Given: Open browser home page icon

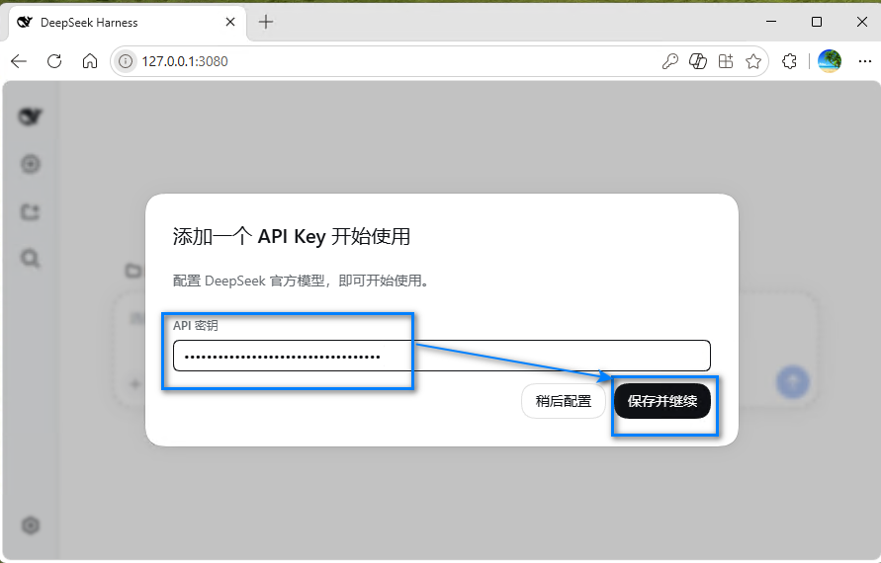Looking at the screenshot, I should pyautogui.click(x=90, y=61).
